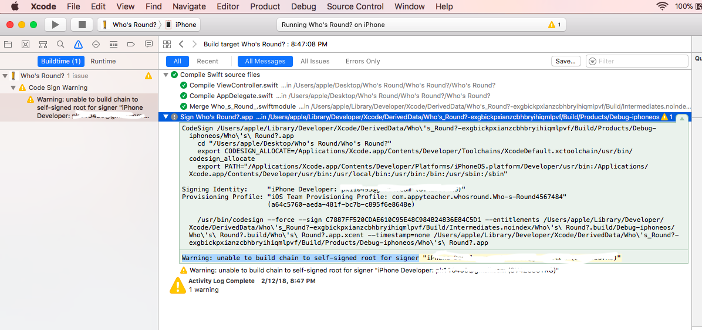The width and height of the screenshot is (702, 330).
Task: Show All Issues in build log
Action: click(x=315, y=61)
